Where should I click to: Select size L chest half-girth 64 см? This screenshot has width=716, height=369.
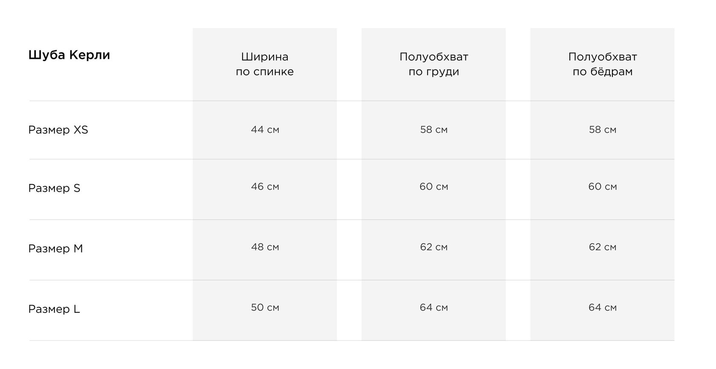[x=433, y=308]
